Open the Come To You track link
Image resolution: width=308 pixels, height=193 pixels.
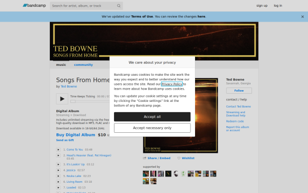click(74, 150)
